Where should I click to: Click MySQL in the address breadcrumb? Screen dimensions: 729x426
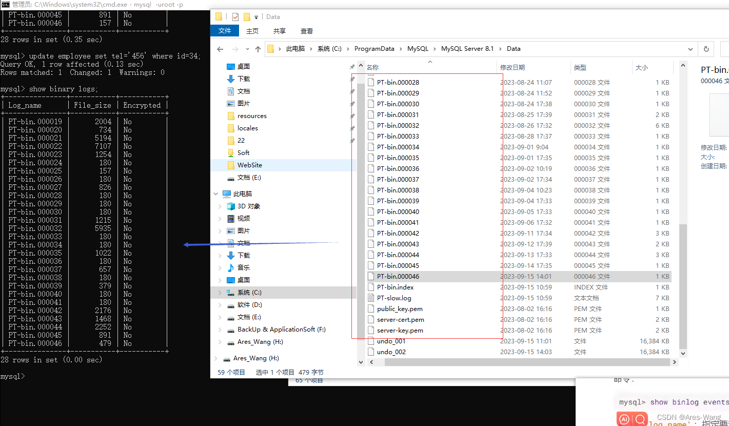(x=418, y=49)
